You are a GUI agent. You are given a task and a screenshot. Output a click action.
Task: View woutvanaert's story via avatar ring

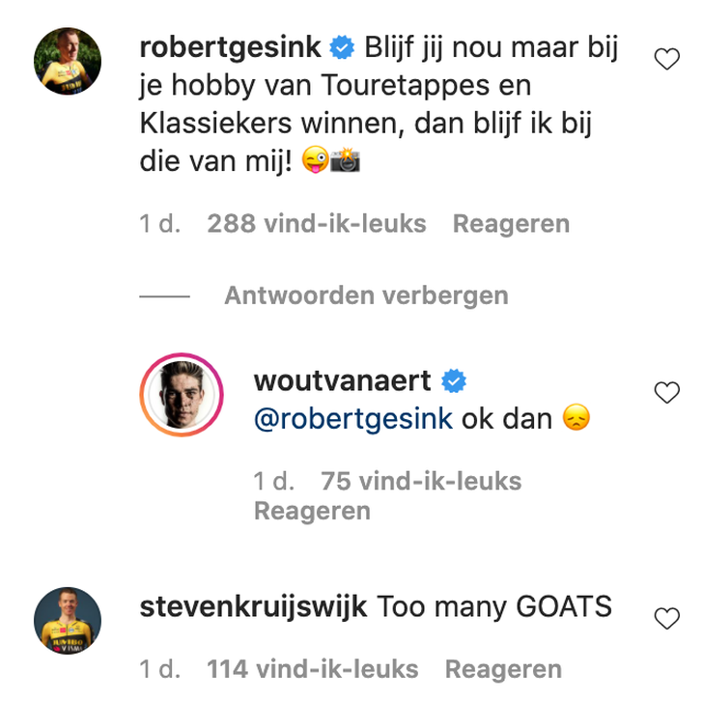click(182, 395)
